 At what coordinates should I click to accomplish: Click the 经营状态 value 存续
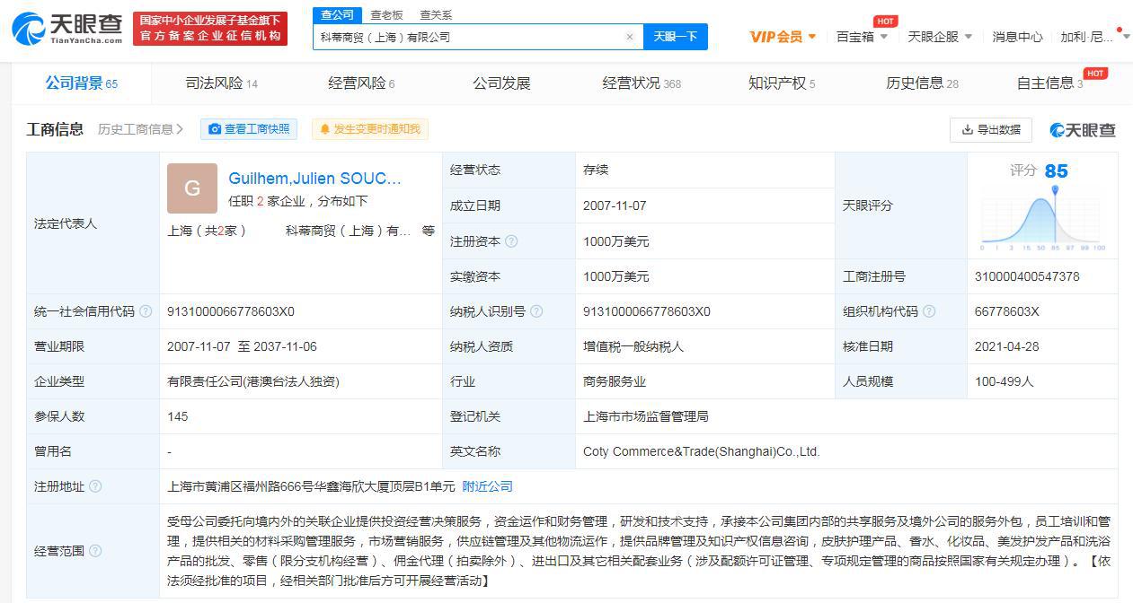(596, 170)
